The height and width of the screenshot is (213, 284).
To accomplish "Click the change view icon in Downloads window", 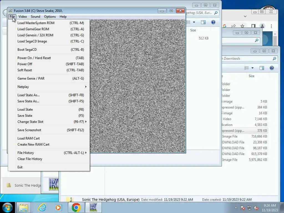I will (247, 68).
